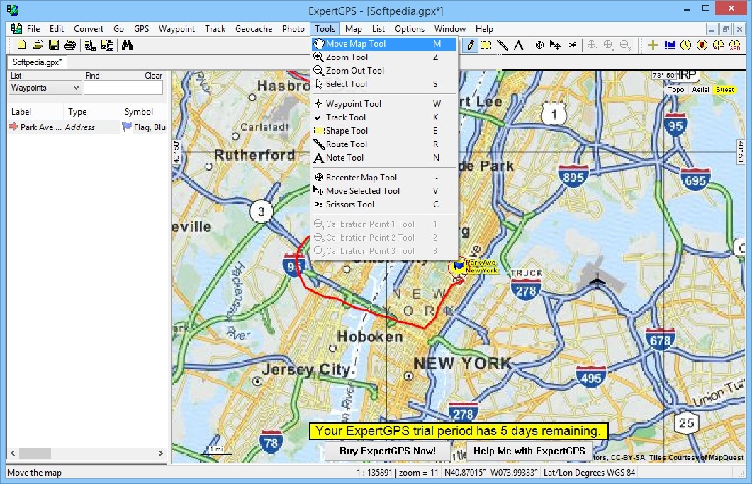The height and width of the screenshot is (484, 752).
Task: Click the Find input field
Action: 123,88
